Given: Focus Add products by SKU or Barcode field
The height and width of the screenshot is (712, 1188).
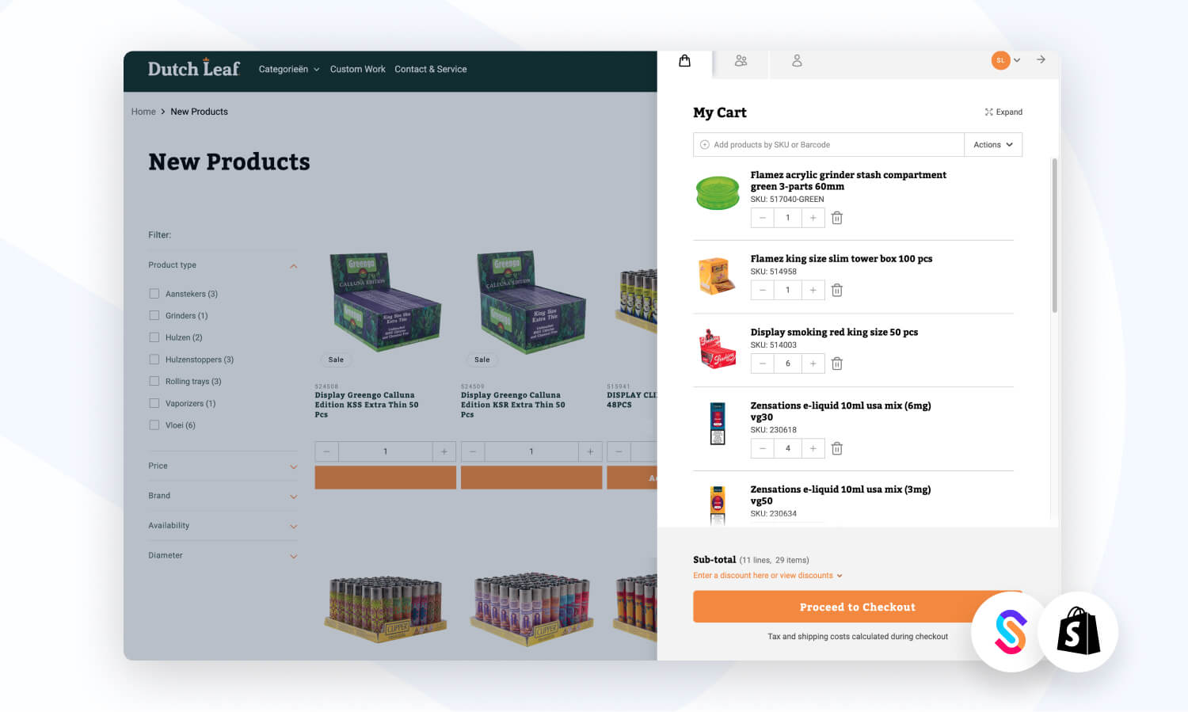Looking at the screenshot, I should 828,145.
